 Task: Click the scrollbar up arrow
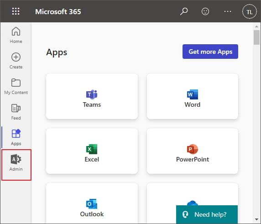(x=256, y=26)
